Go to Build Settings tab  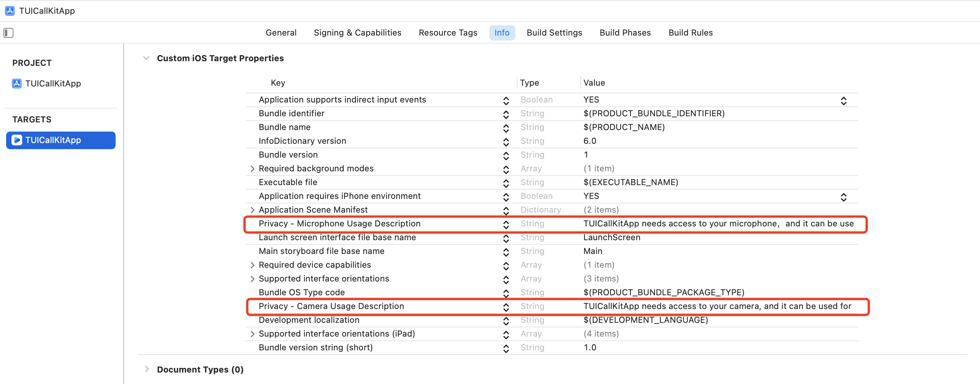pos(554,33)
